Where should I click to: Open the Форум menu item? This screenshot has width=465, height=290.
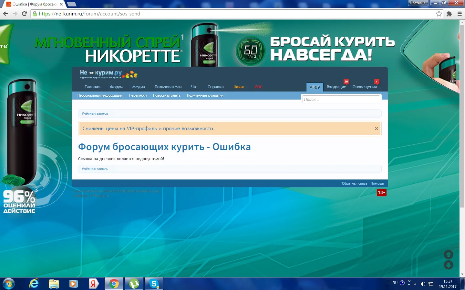116,87
